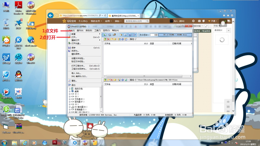Expand the (D:) drive tree node

[70, 96]
